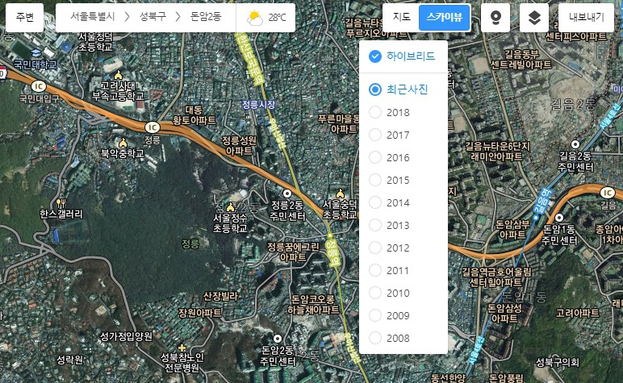Image resolution: width=623 pixels, height=383 pixels.
Task: Click the 서울숭덕초등학교 school icon
Action: click(x=340, y=194)
